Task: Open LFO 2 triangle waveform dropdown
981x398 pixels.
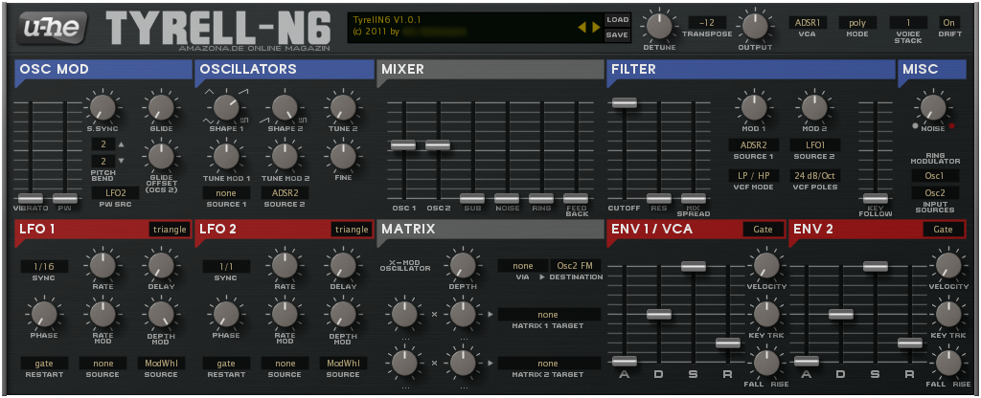Action: click(351, 230)
